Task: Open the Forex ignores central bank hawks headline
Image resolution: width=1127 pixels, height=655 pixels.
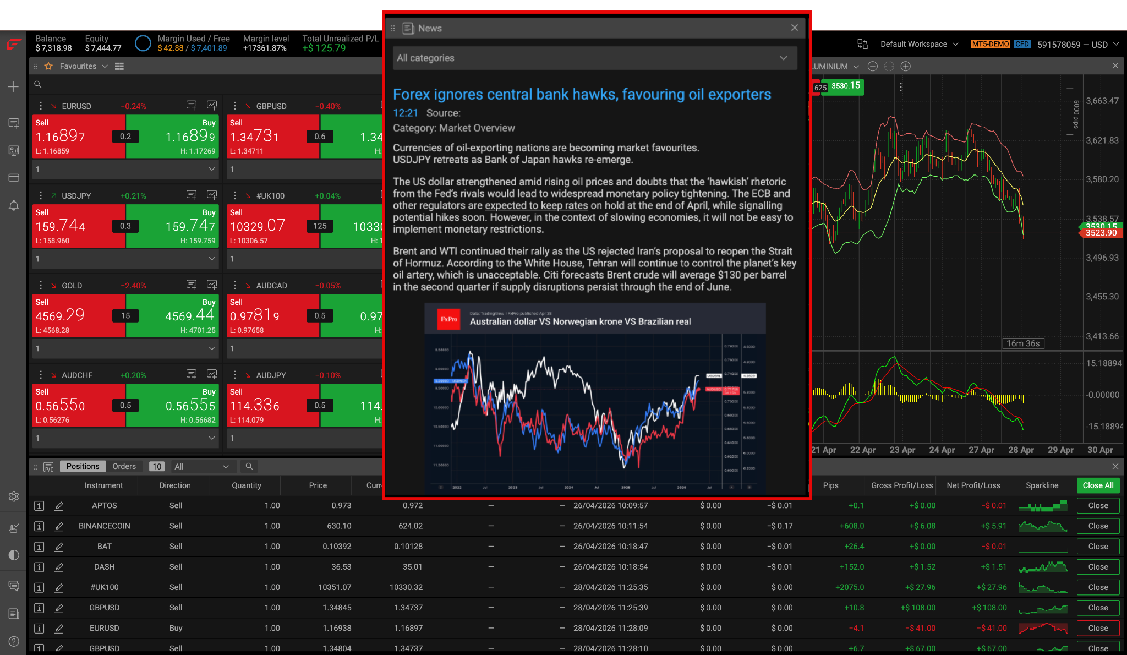Action: coord(582,95)
